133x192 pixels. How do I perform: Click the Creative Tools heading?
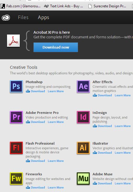click(24, 67)
